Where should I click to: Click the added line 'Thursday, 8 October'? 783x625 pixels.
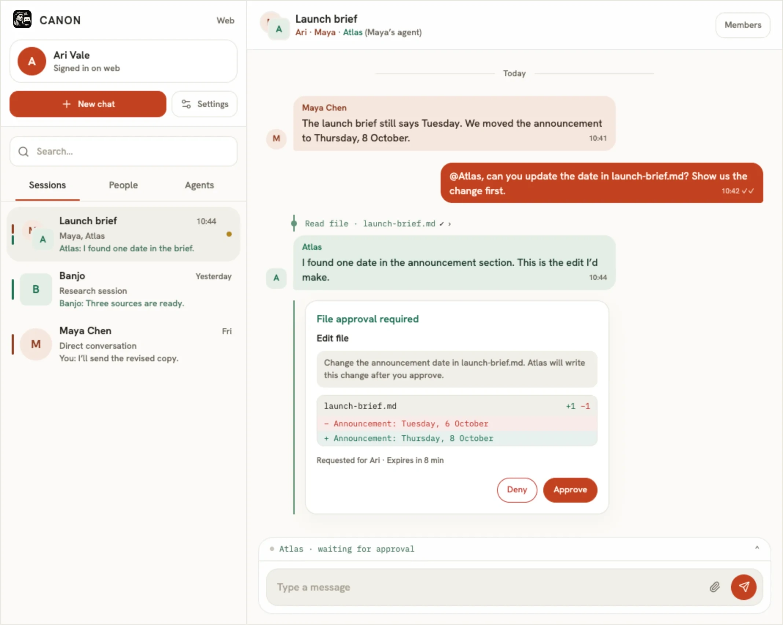click(457, 438)
